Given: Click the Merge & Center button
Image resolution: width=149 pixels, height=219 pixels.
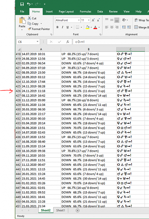Looking at the screenshot, I should coord(141,27).
